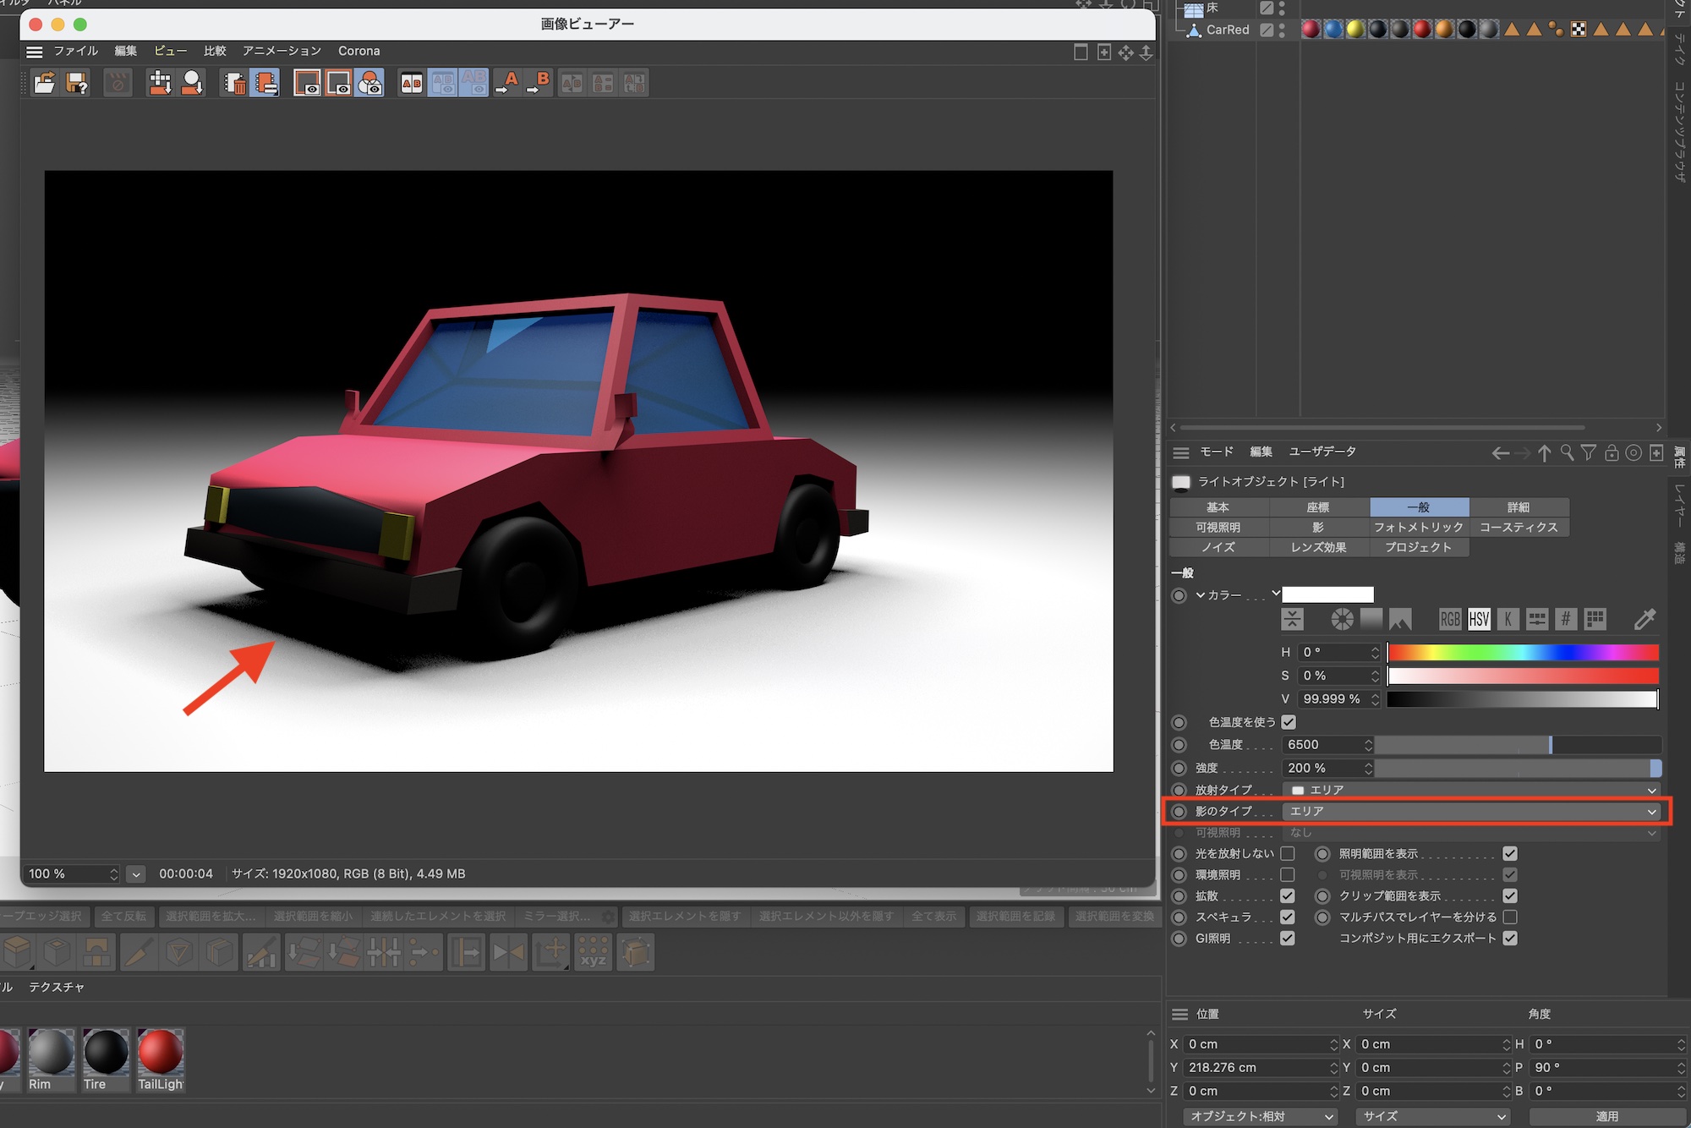Click the save image icon with question mark
The height and width of the screenshot is (1128, 1691).
pos(77,83)
